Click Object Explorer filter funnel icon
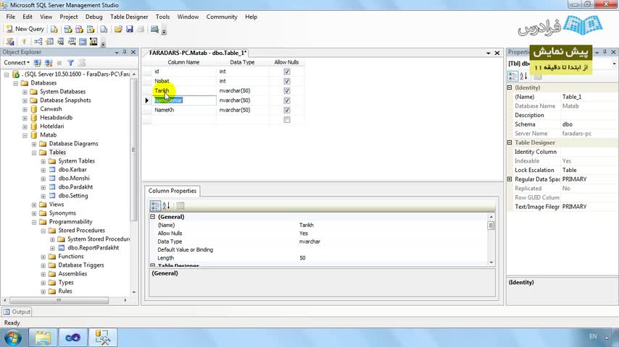Screen dimensions: 619x347 point(70,63)
